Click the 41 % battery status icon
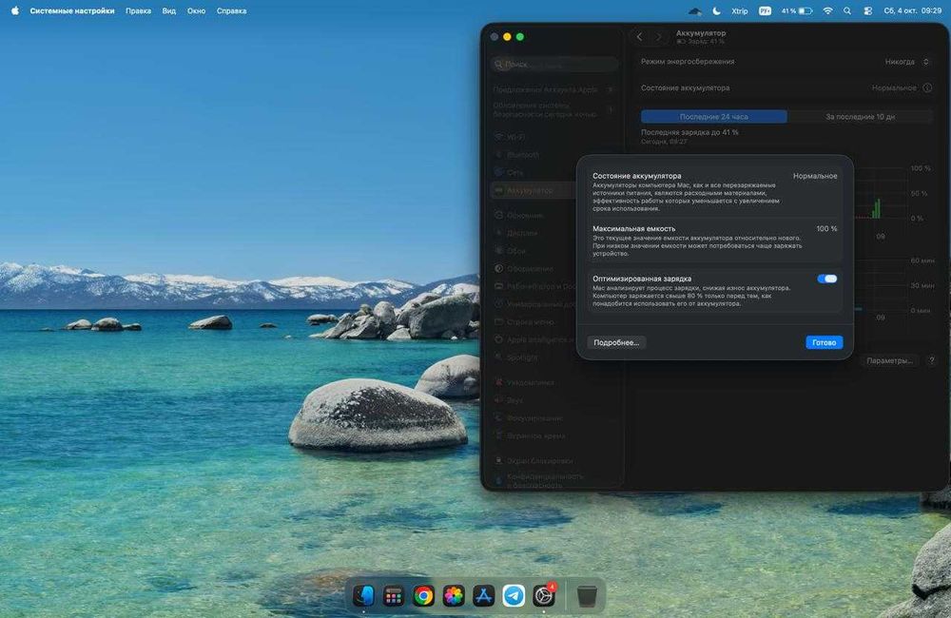Image resolution: width=951 pixels, height=618 pixels. click(797, 10)
